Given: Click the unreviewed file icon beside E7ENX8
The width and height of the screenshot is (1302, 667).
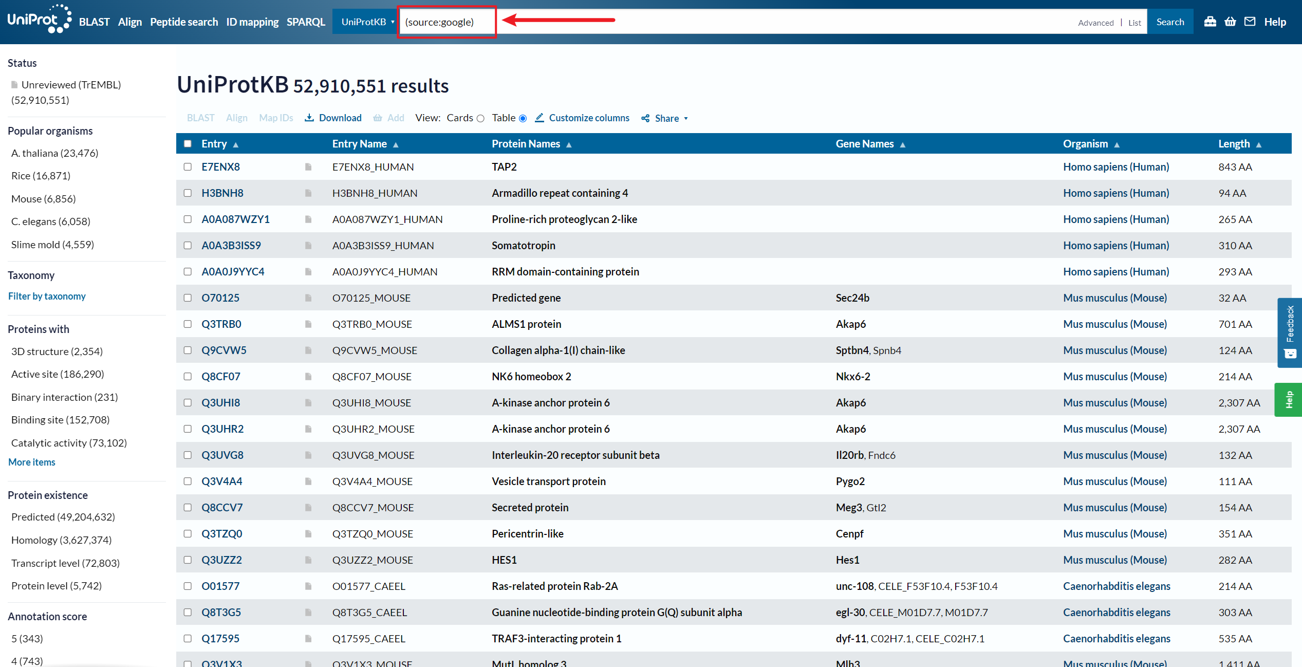Looking at the screenshot, I should [308, 166].
